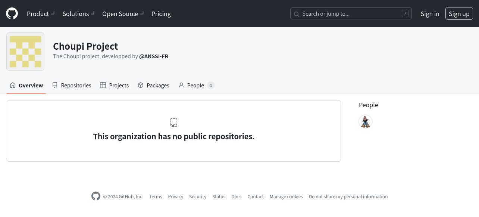The height and width of the screenshot is (217, 479).
Task: View the People tab
Action: click(x=196, y=85)
